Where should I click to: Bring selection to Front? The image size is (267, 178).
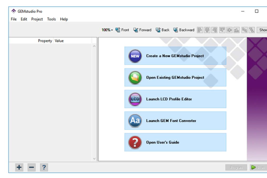122,30
